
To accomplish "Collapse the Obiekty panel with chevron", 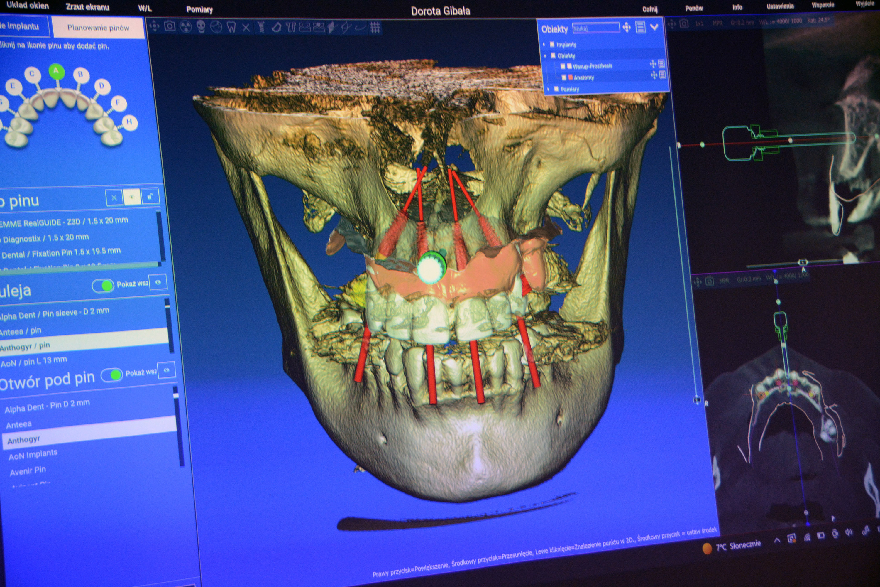I will pyautogui.click(x=654, y=27).
